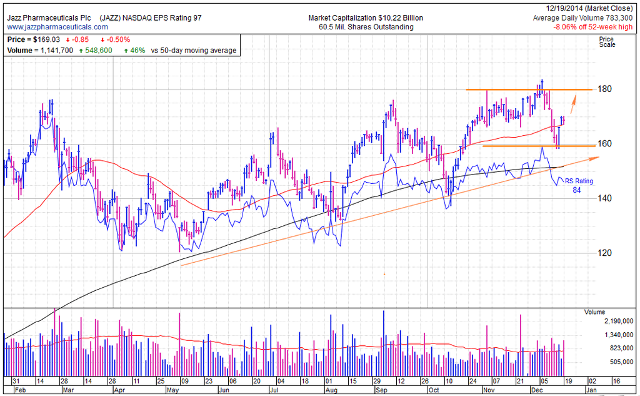Click the red down arrow beside -0.50%
The image size is (640, 396).
pyautogui.click(x=102, y=39)
